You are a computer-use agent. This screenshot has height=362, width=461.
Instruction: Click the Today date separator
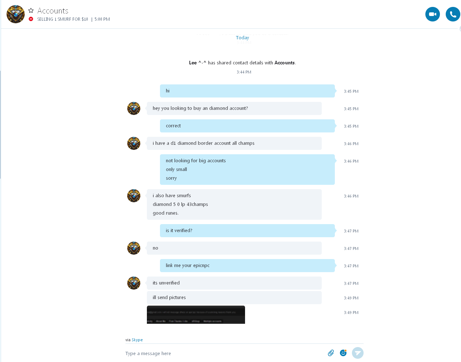[x=242, y=37]
